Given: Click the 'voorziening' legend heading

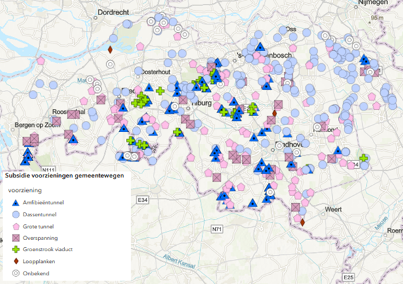Looking at the screenshot, I should [x=26, y=189].
